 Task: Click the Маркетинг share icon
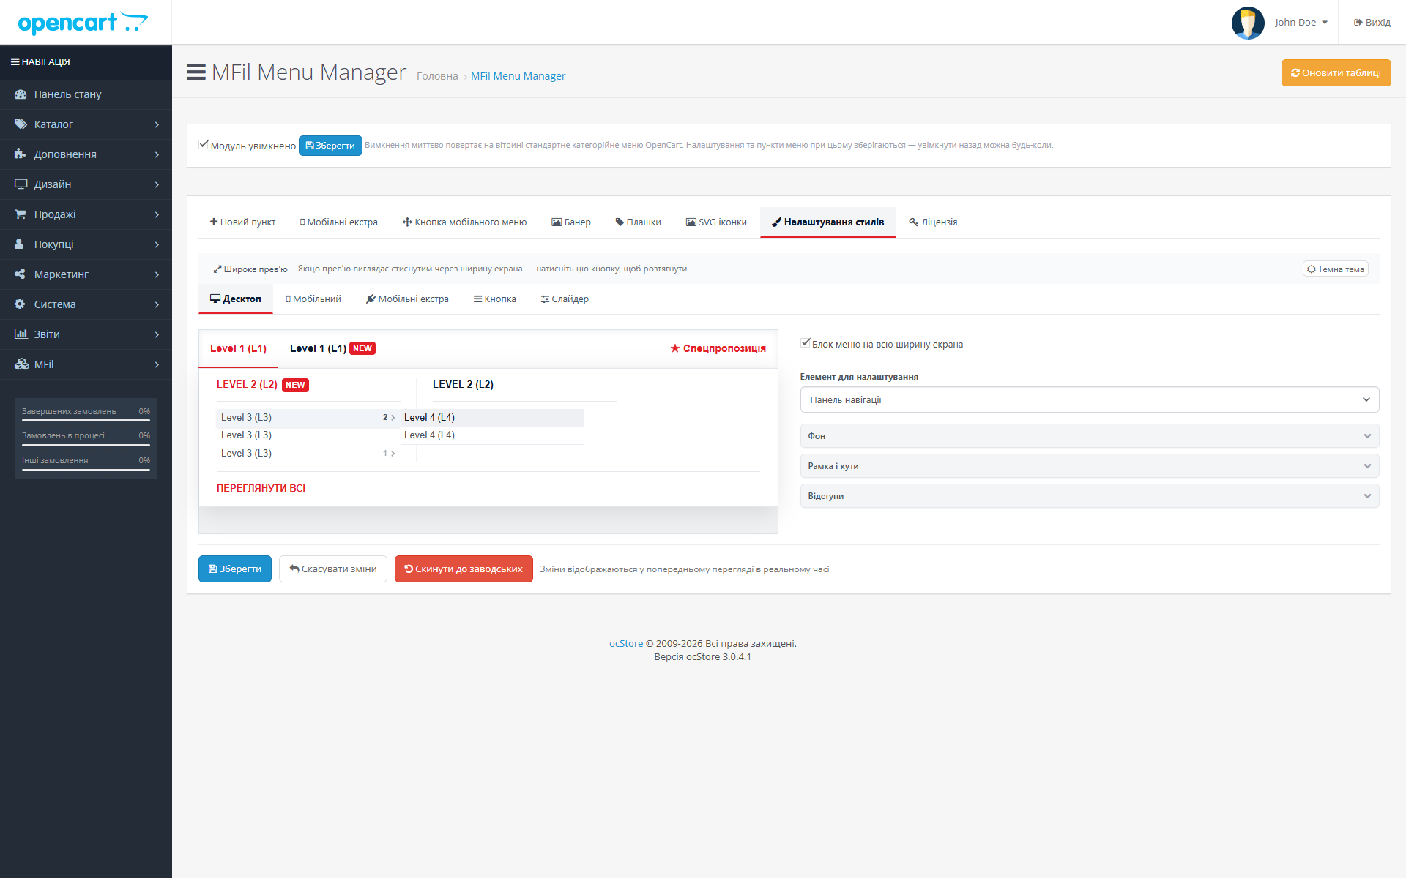point(20,274)
